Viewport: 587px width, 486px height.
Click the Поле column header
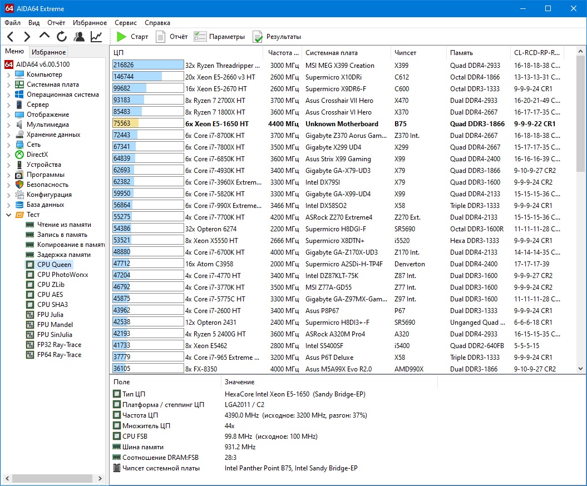[x=165, y=382]
